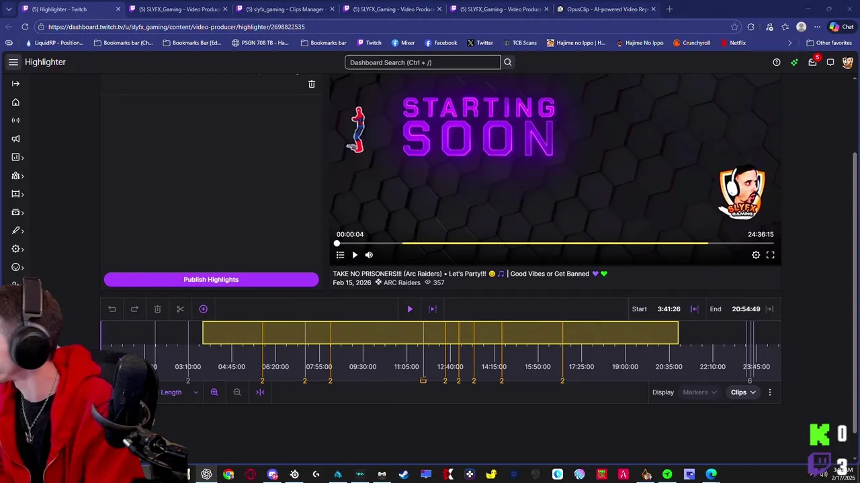Expand the Community sidebar section

tap(17, 176)
